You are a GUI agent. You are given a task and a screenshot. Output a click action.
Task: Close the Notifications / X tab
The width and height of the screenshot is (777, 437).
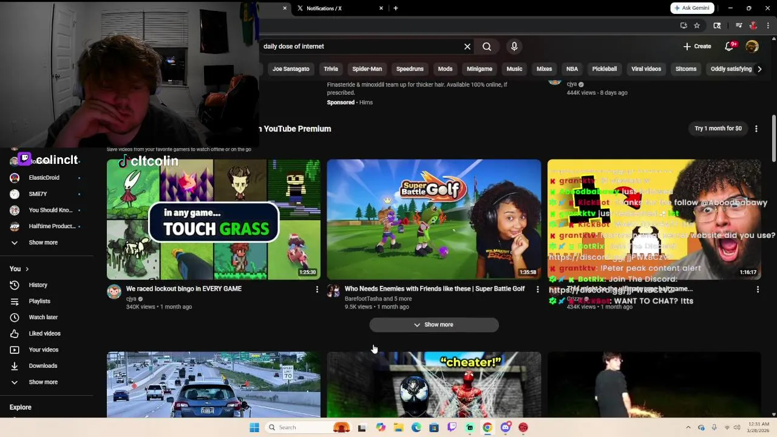pyautogui.click(x=381, y=8)
